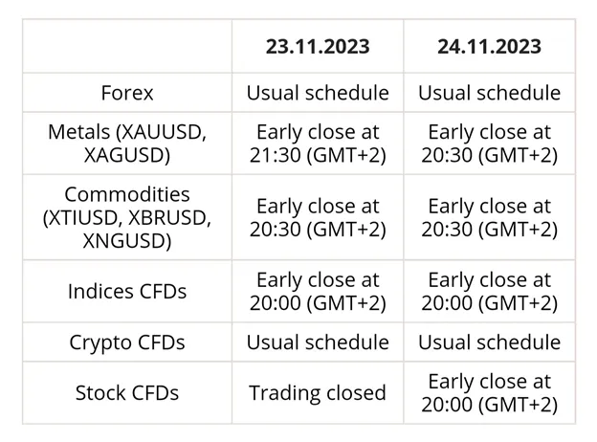The width and height of the screenshot is (597, 442).
Task: Select the Commodities (XTIUSD, XBRUSD, XNGUSD) label
Action: click(x=127, y=217)
